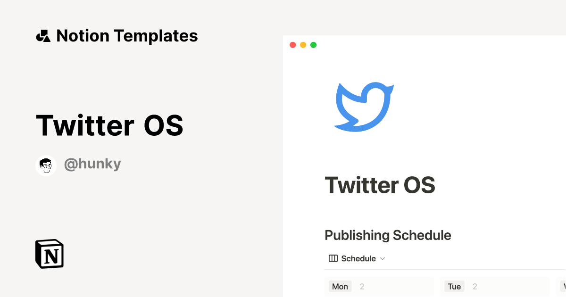Open the Schedule view dropdown chevron
566x297 pixels.
click(383, 258)
